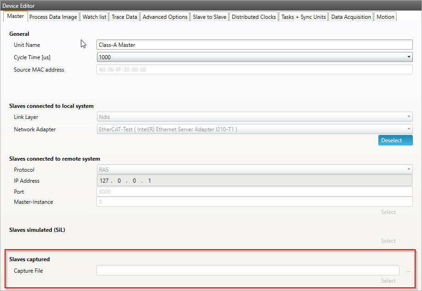The image size is (422, 291).
Task: Click the Capture File browse ellipsis button
Action: tap(408, 271)
